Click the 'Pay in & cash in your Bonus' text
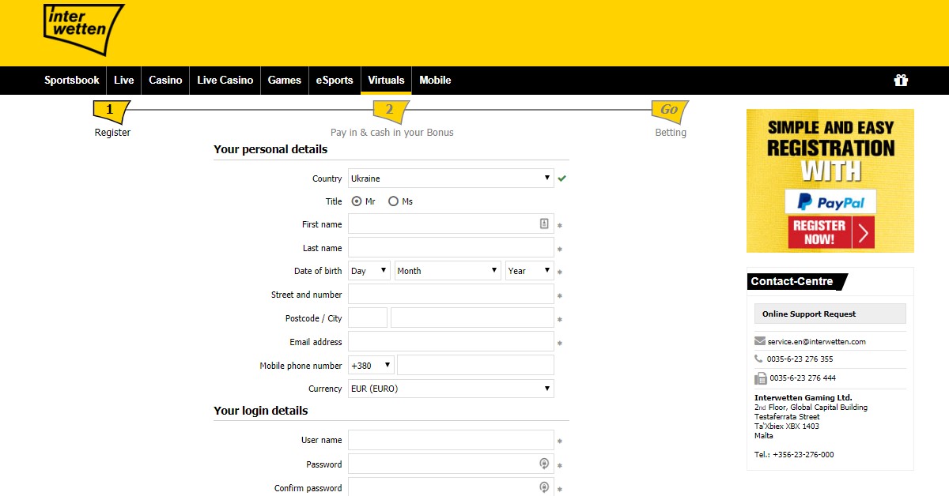The height and width of the screenshot is (496, 949). pyautogui.click(x=392, y=133)
